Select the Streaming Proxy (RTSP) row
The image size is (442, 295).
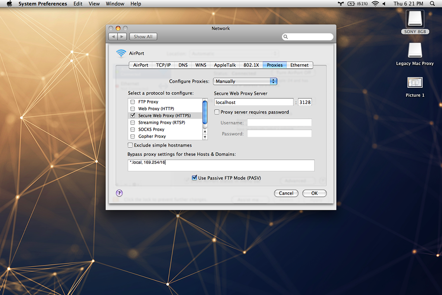(x=165, y=122)
